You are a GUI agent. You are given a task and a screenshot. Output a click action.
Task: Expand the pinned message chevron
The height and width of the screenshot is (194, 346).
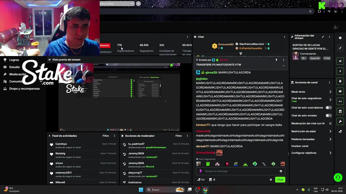coord(284,65)
